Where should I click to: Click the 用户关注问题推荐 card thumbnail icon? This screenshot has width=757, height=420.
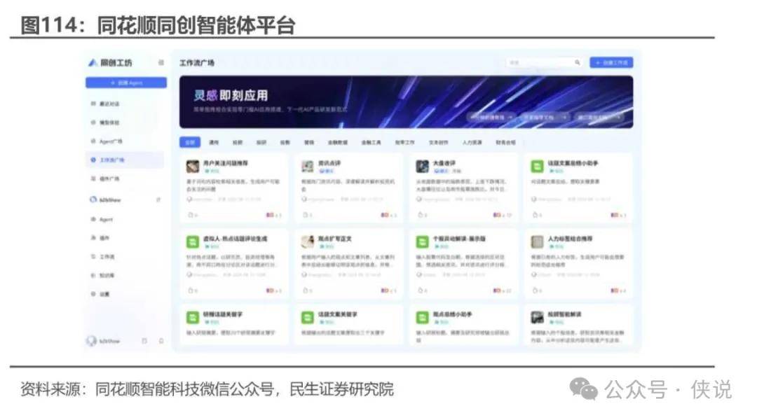coord(193,167)
